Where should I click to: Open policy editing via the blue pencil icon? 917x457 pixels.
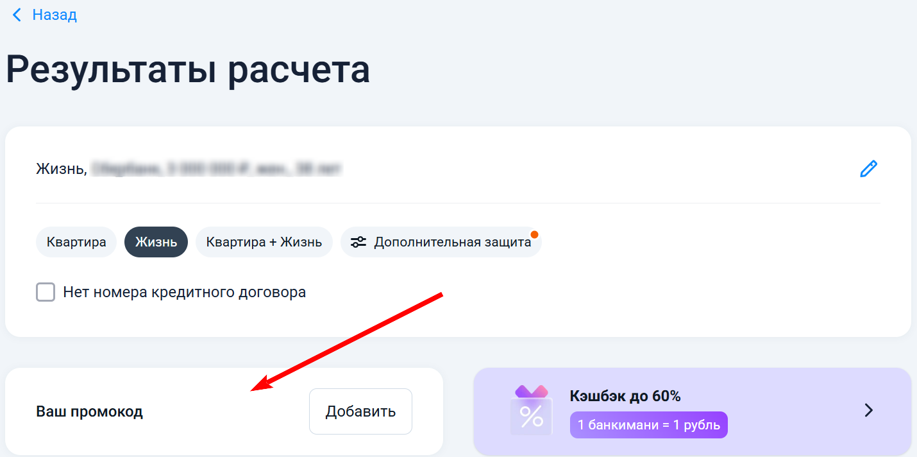point(868,168)
